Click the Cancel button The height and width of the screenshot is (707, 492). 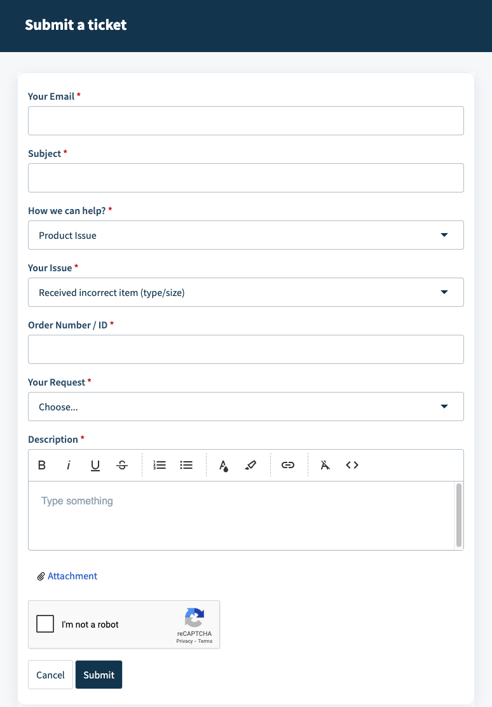[x=51, y=675]
